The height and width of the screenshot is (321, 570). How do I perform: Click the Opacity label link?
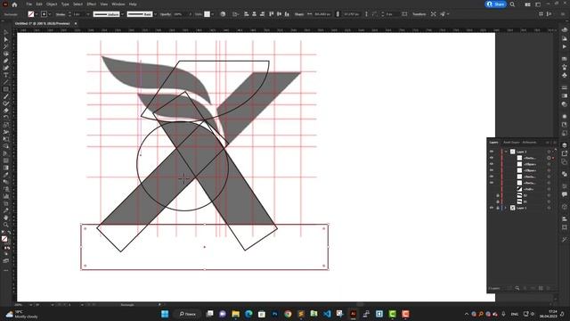(x=166, y=14)
